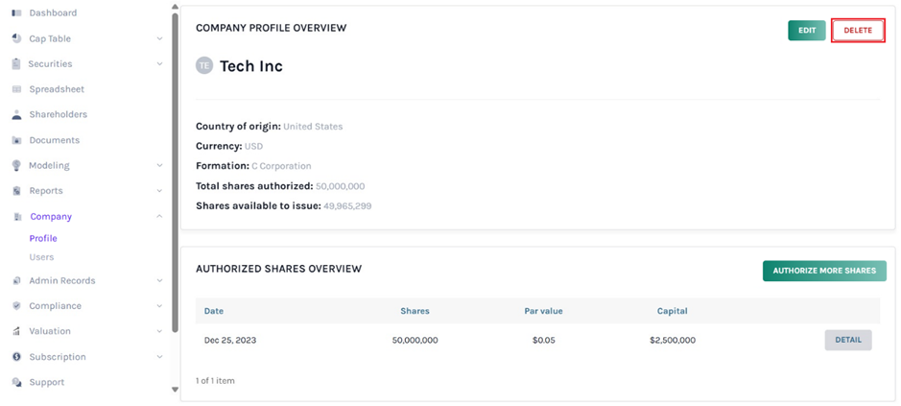Click the Securities clipboard icon
This screenshot has width=901, height=406.
pyautogui.click(x=16, y=64)
